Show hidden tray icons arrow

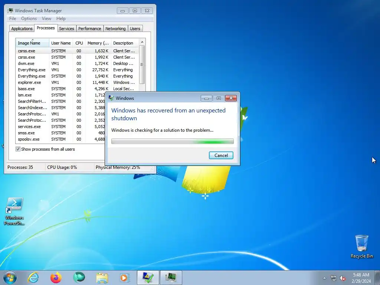(x=324, y=278)
